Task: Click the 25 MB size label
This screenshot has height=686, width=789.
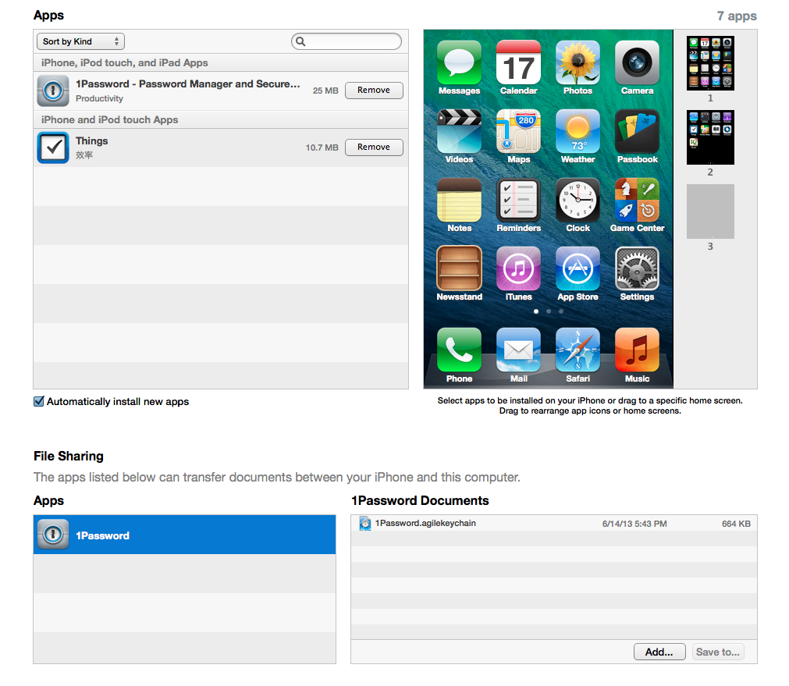Action: click(x=325, y=91)
